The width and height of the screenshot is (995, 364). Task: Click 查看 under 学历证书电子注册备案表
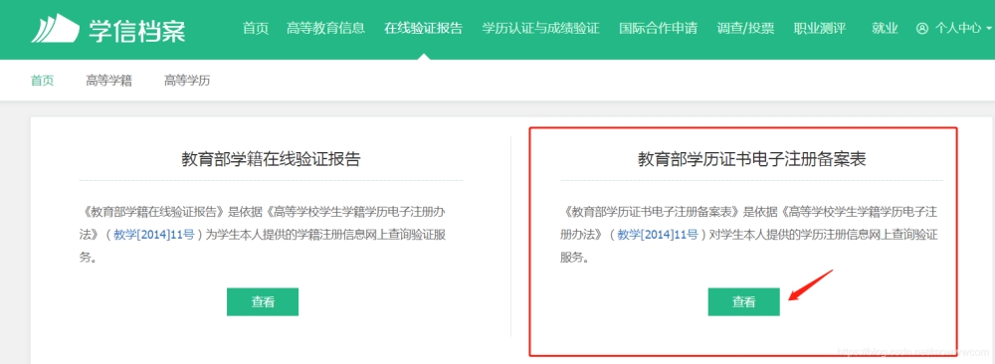(743, 302)
